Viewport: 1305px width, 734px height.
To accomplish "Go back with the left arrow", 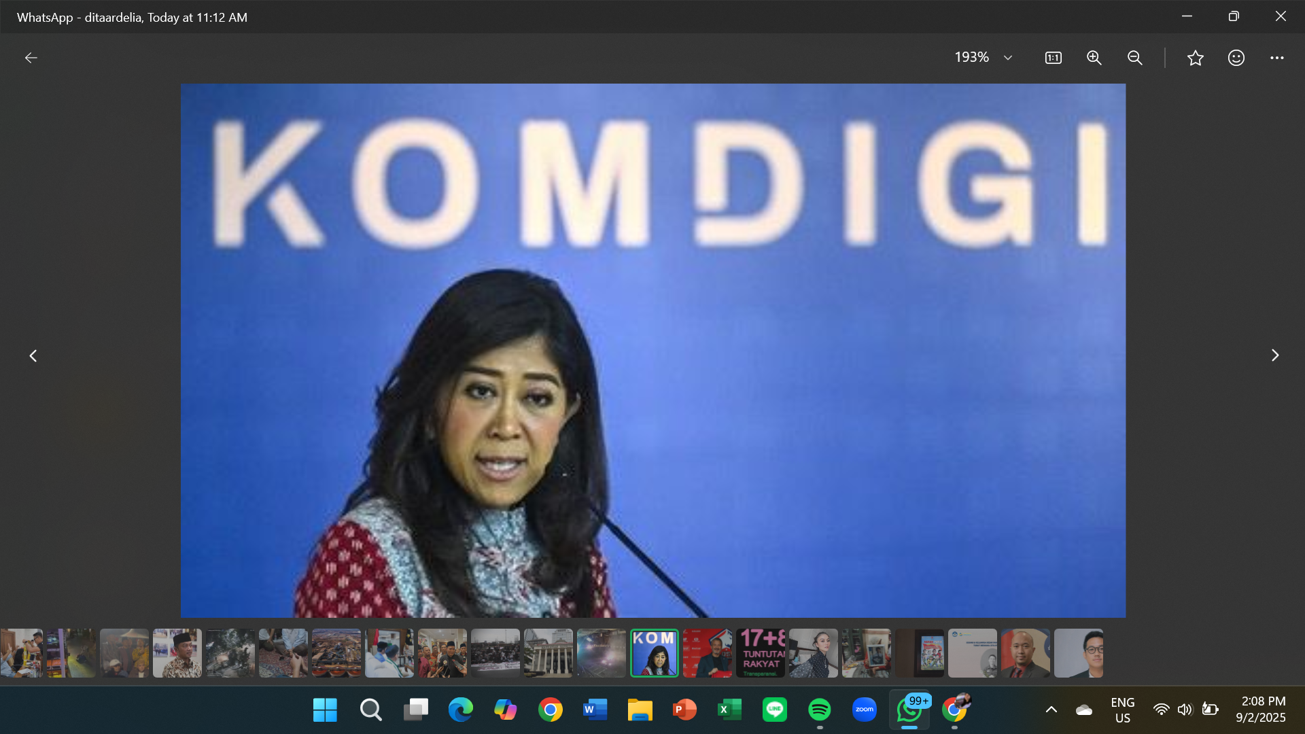I will (31, 58).
